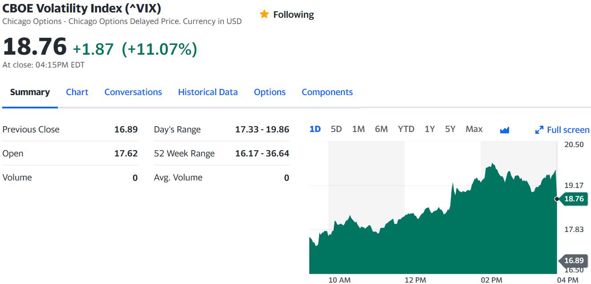Click the Previous Close label
The image size is (591, 284).
pos(31,129)
